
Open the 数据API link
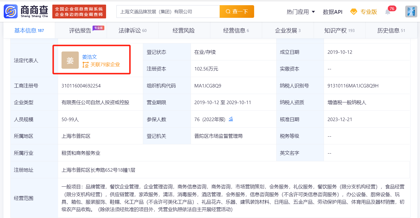[333, 12]
